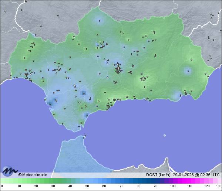Image resolution: width=222 pixels, height=191 pixels.
Task: Click the blue 60 km/h color scale segment
Action: (104, 181)
